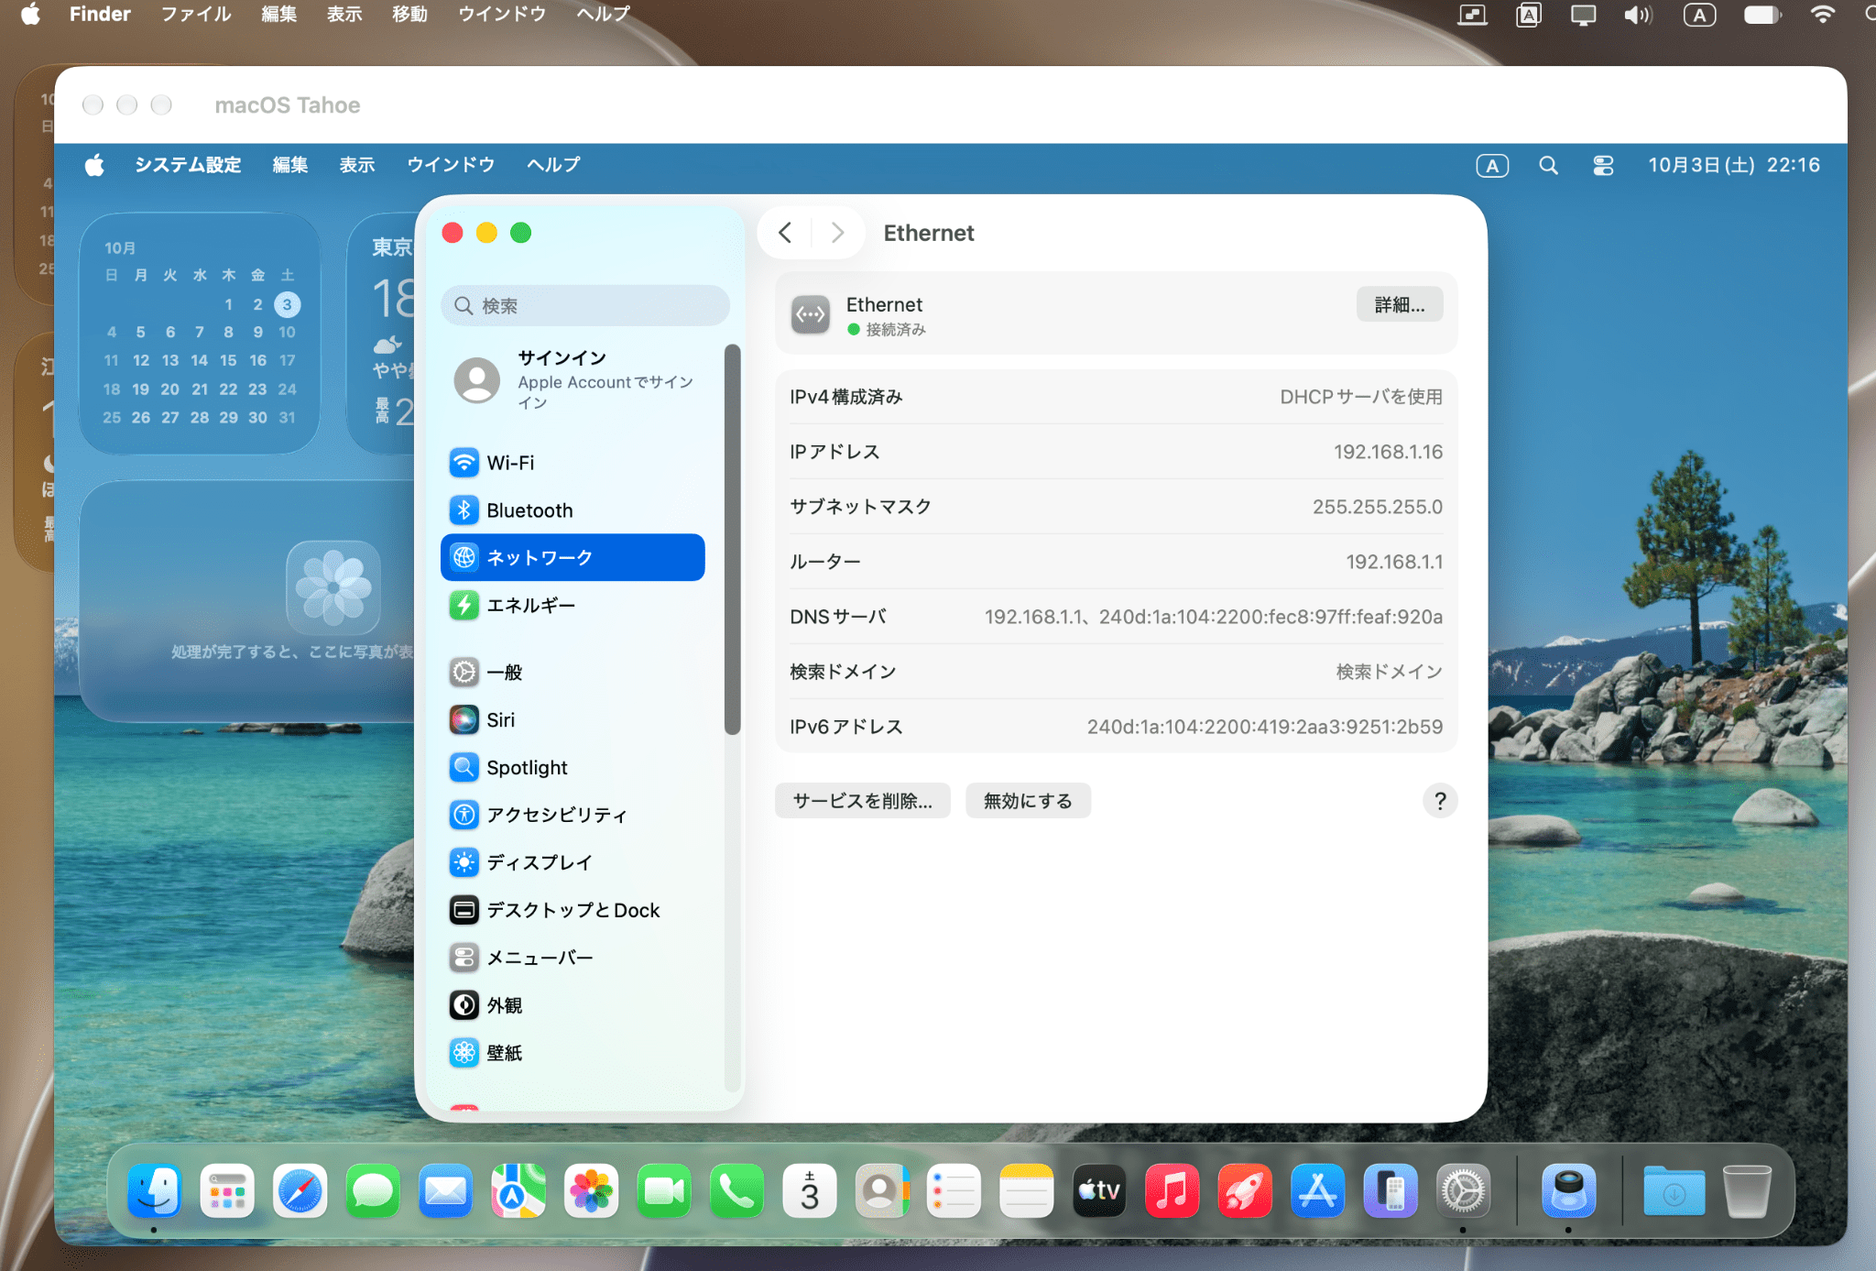Open 外観 settings pane
This screenshot has width=1876, height=1271.
[x=573, y=1005]
